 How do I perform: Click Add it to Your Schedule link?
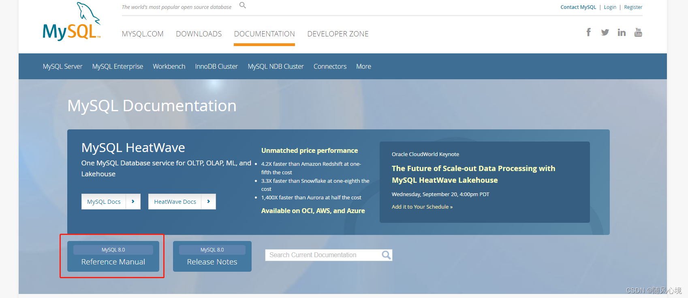422,207
